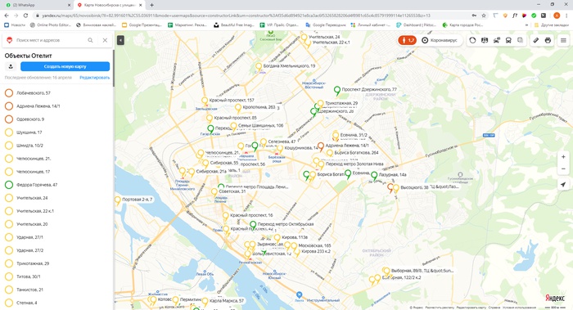
Task: Select Лобачевского, 57 in the list
Action: (x=56, y=92)
